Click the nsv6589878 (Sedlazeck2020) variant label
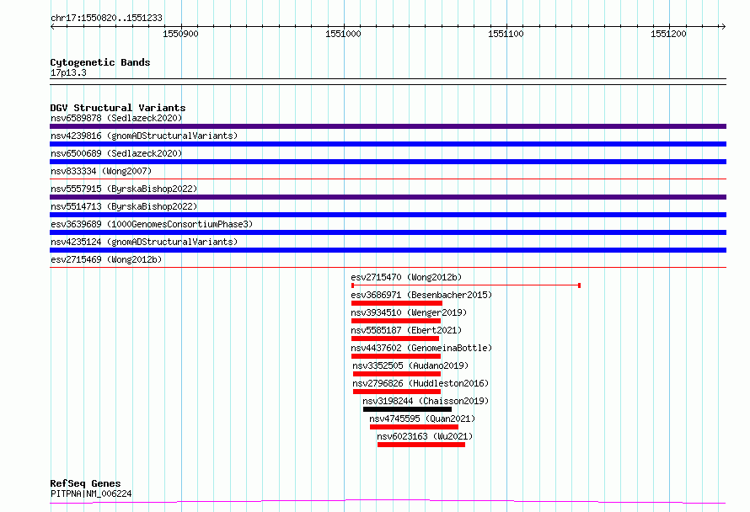Image resolution: width=750 pixels, height=512 pixels. tap(116, 118)
